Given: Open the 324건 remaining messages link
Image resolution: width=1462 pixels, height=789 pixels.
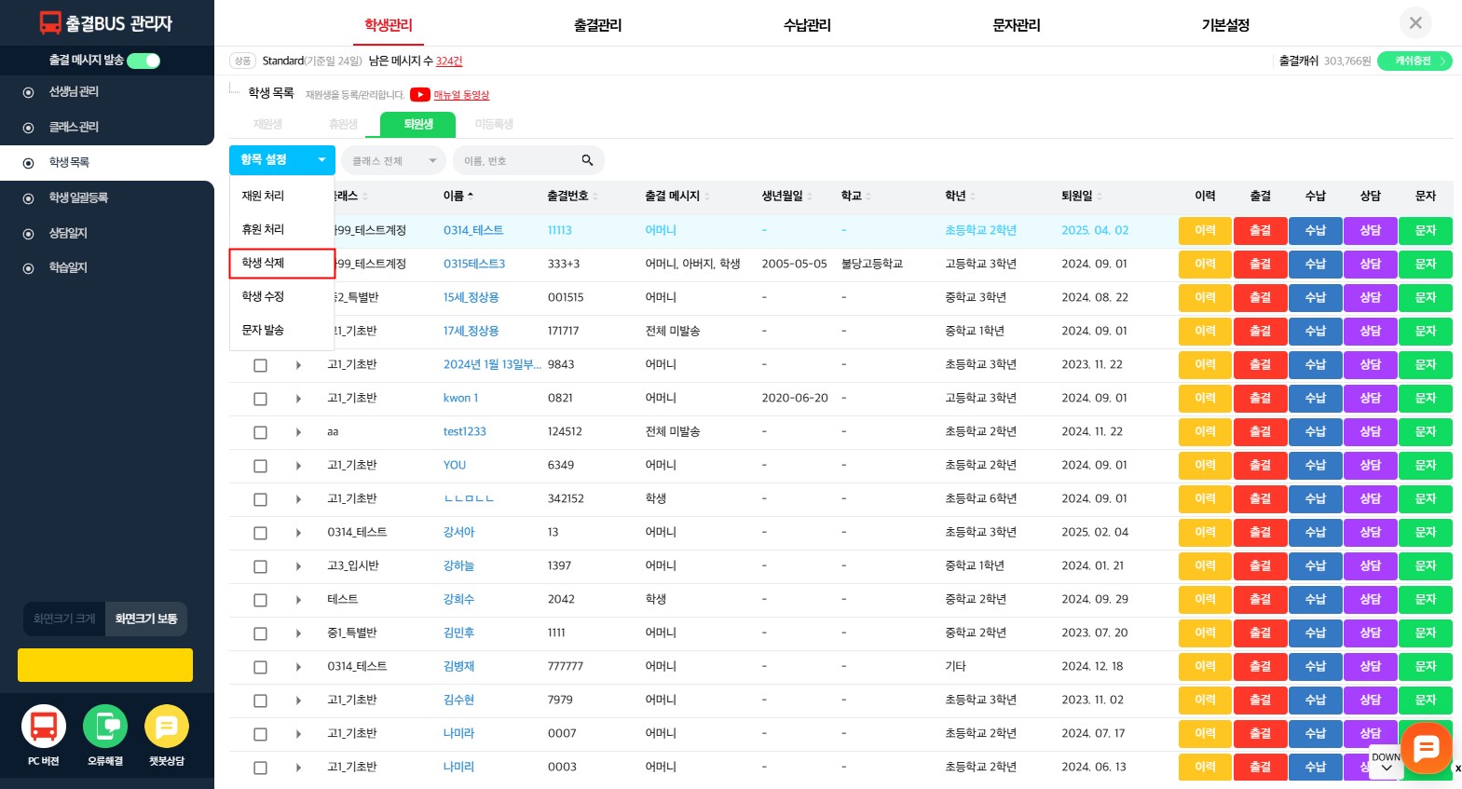Looking at the screenshot, I should coord(449,61).
